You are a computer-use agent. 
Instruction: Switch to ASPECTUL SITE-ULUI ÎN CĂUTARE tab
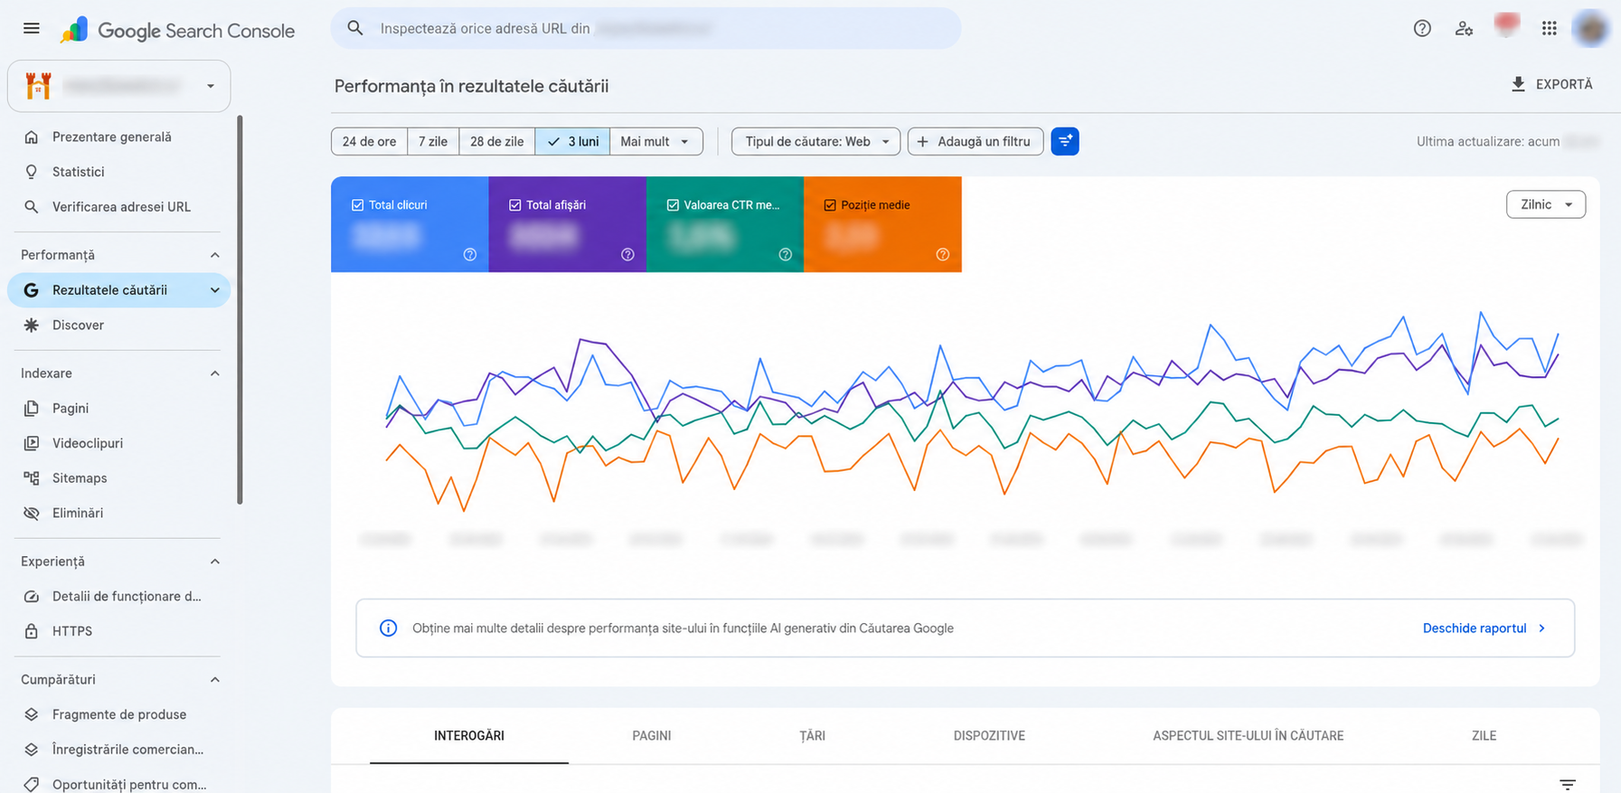(1248, 736)
